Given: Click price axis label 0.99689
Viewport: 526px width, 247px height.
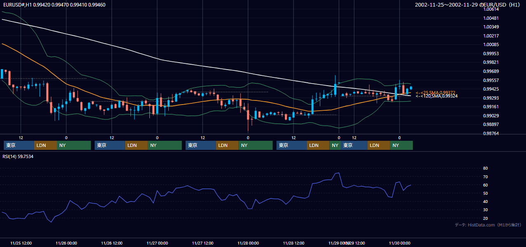Looking at the screenshot, I should (x=491, y=71).
